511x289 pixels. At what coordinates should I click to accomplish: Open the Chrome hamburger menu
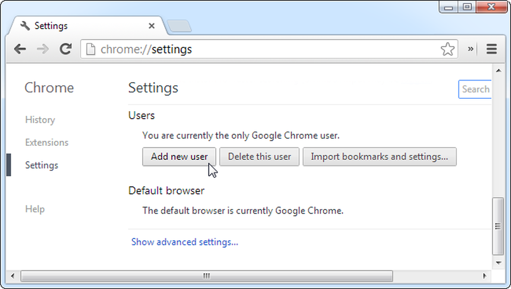coord(492,49)
